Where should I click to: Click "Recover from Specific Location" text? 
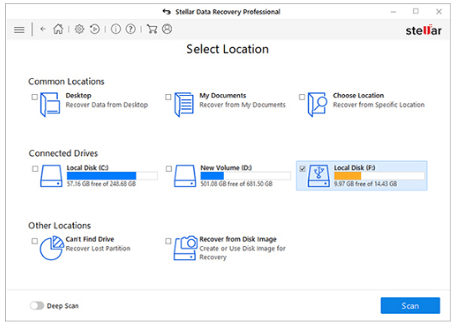pyautogui.click(x=378, y=105)
